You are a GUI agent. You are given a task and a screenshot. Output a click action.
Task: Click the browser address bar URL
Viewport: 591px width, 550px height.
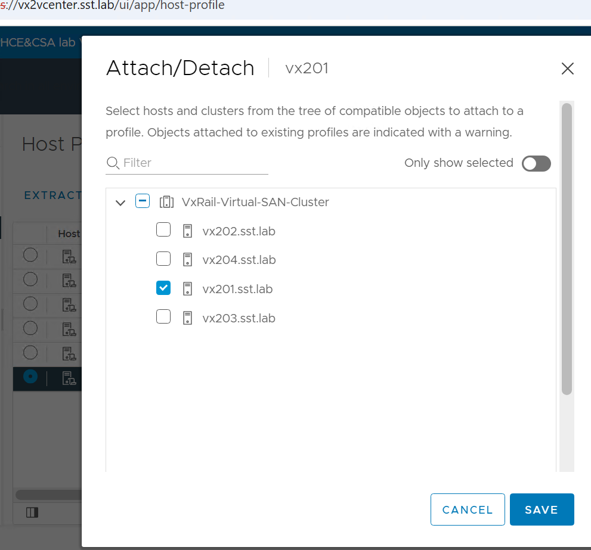tap(112, 5)
